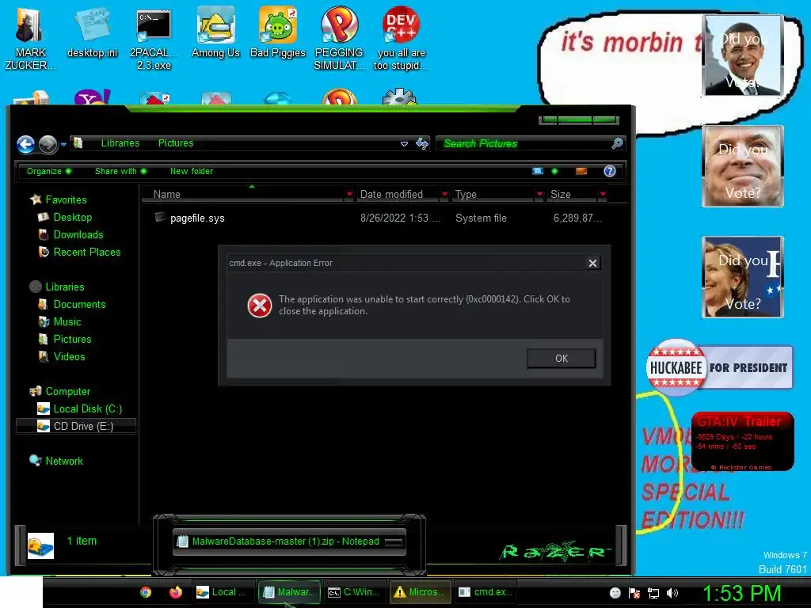This screenshot has width=811, height=608.
Task: Click the Pictures breadcrumb in address bar
Action: 176,143
